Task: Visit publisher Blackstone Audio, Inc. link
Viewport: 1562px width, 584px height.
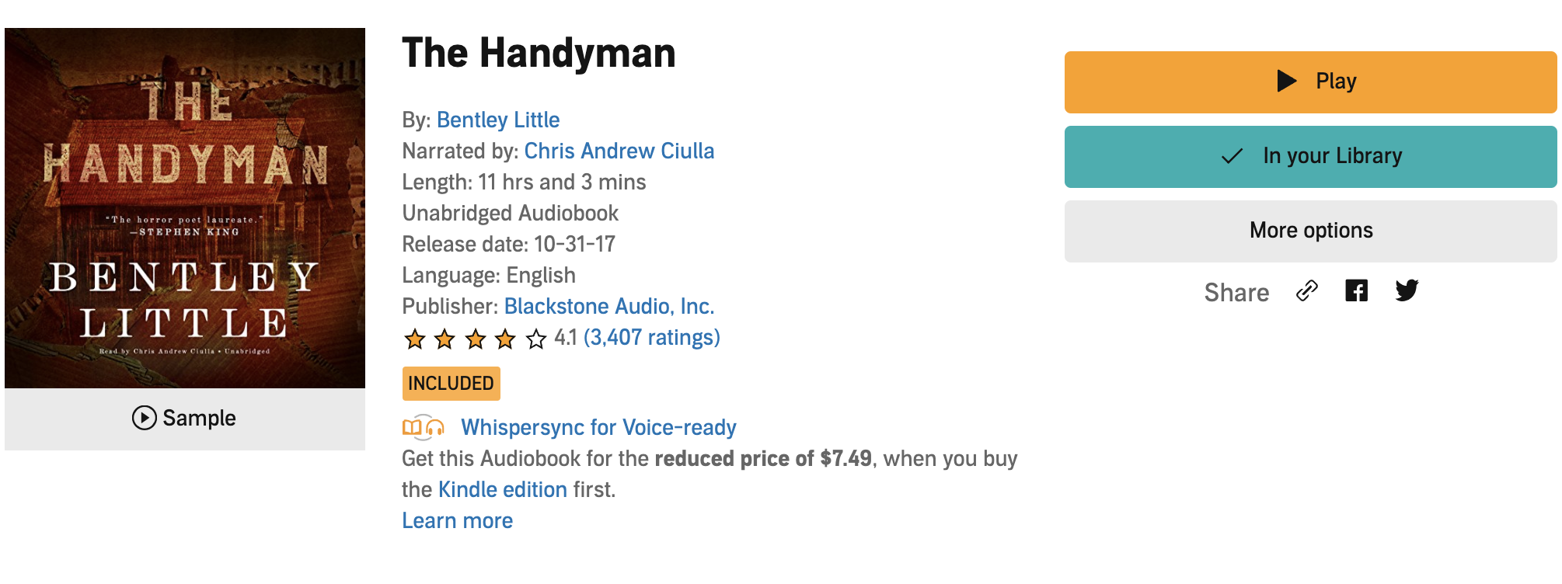Action: tap(608, 306)
